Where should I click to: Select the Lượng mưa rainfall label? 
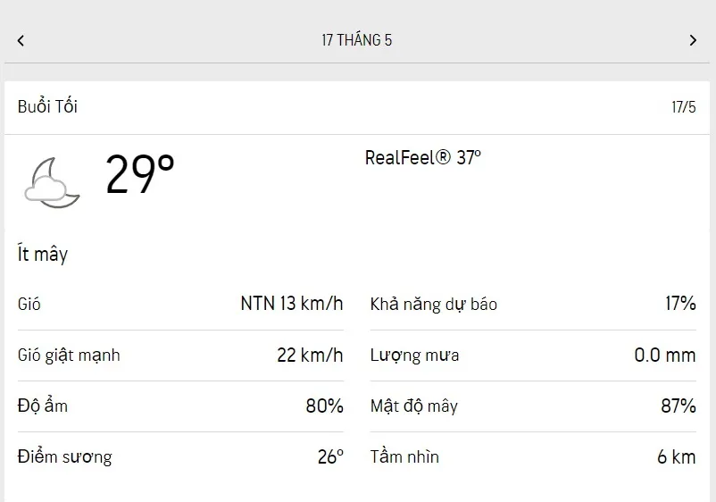(415, 356)
